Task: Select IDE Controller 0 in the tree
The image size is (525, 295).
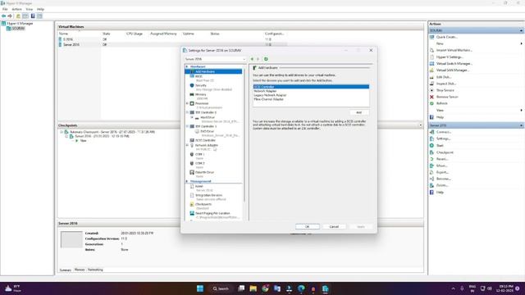Action: click(x=206, y=112)
